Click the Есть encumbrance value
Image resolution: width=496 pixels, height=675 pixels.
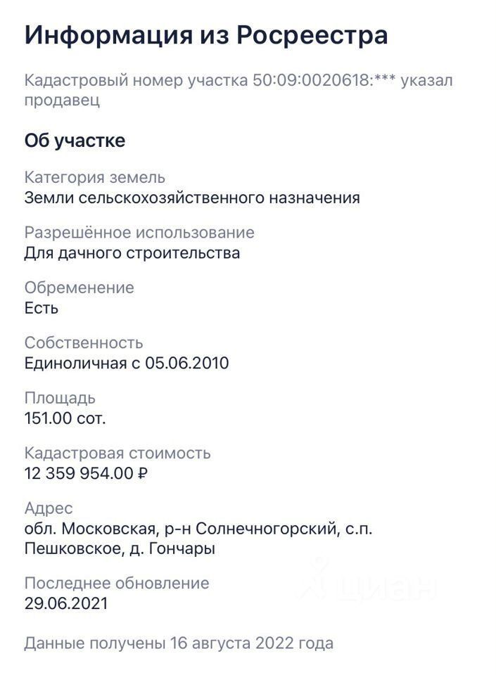(42, 308)
